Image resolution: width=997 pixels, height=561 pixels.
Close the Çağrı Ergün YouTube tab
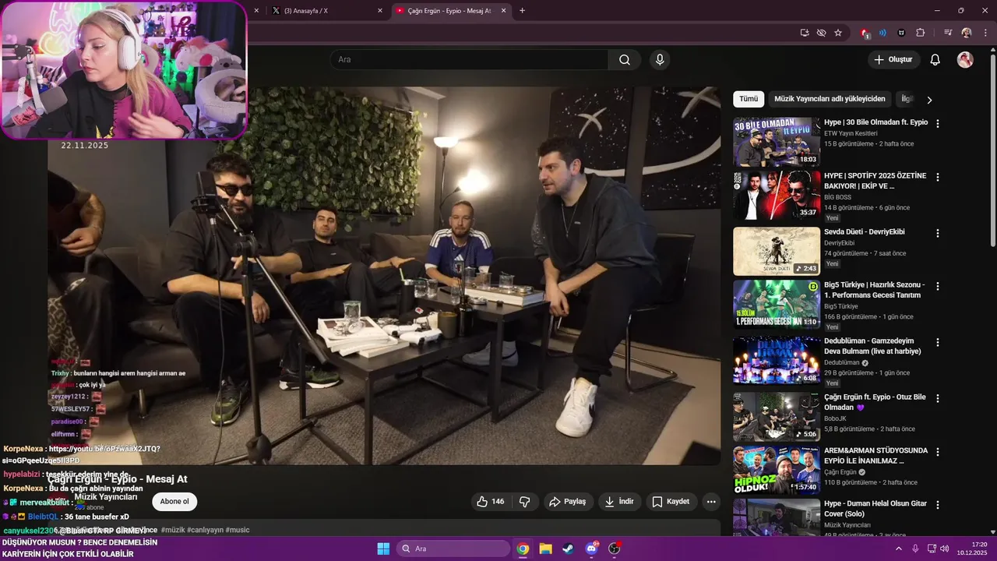coord(503,11)
